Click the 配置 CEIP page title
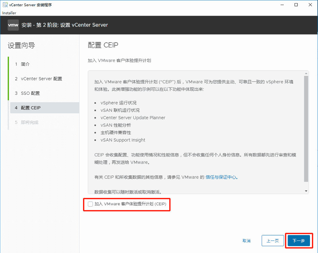The height and width of the screenshot is (253, 318). 103,45
